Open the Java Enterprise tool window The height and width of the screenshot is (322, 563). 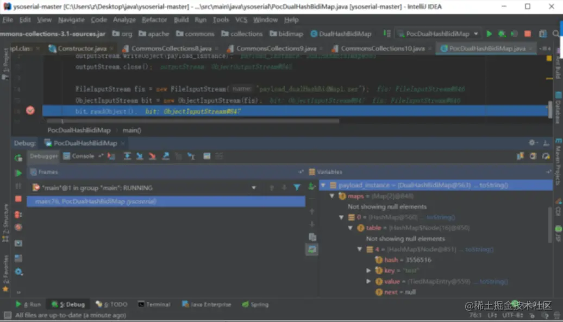207,305
